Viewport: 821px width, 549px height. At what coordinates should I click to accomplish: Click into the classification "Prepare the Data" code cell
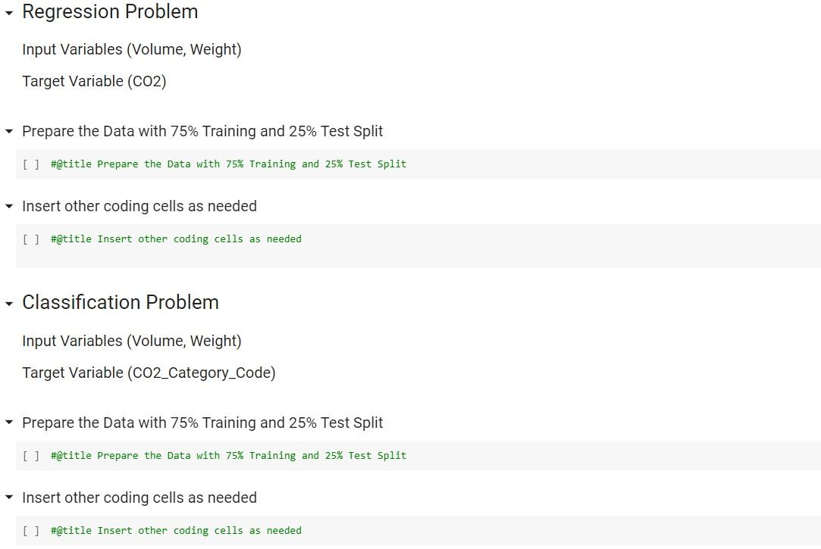pyautogui.click(x=227, y=455)
